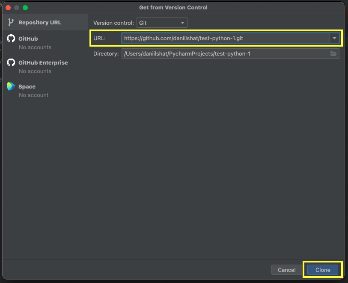Click the GitHub Enterprise logo icon
348x283 pixels.
click(x=11, y=62)
